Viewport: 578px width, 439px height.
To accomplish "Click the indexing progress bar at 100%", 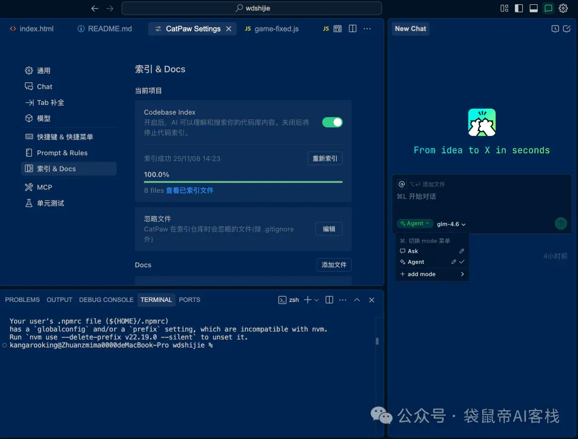I will 243,181.
